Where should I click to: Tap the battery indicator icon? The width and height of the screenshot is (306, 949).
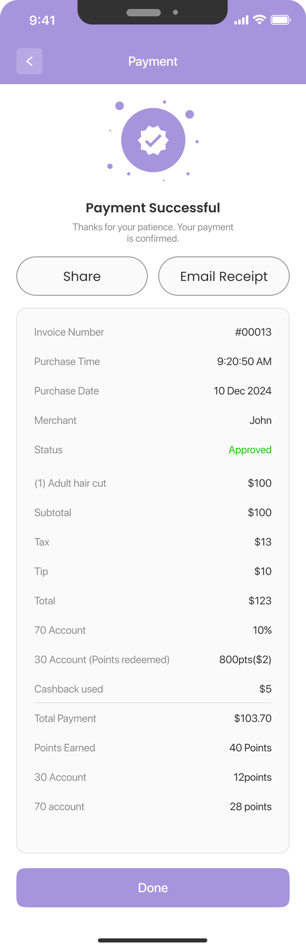click(x=281, y=20)
